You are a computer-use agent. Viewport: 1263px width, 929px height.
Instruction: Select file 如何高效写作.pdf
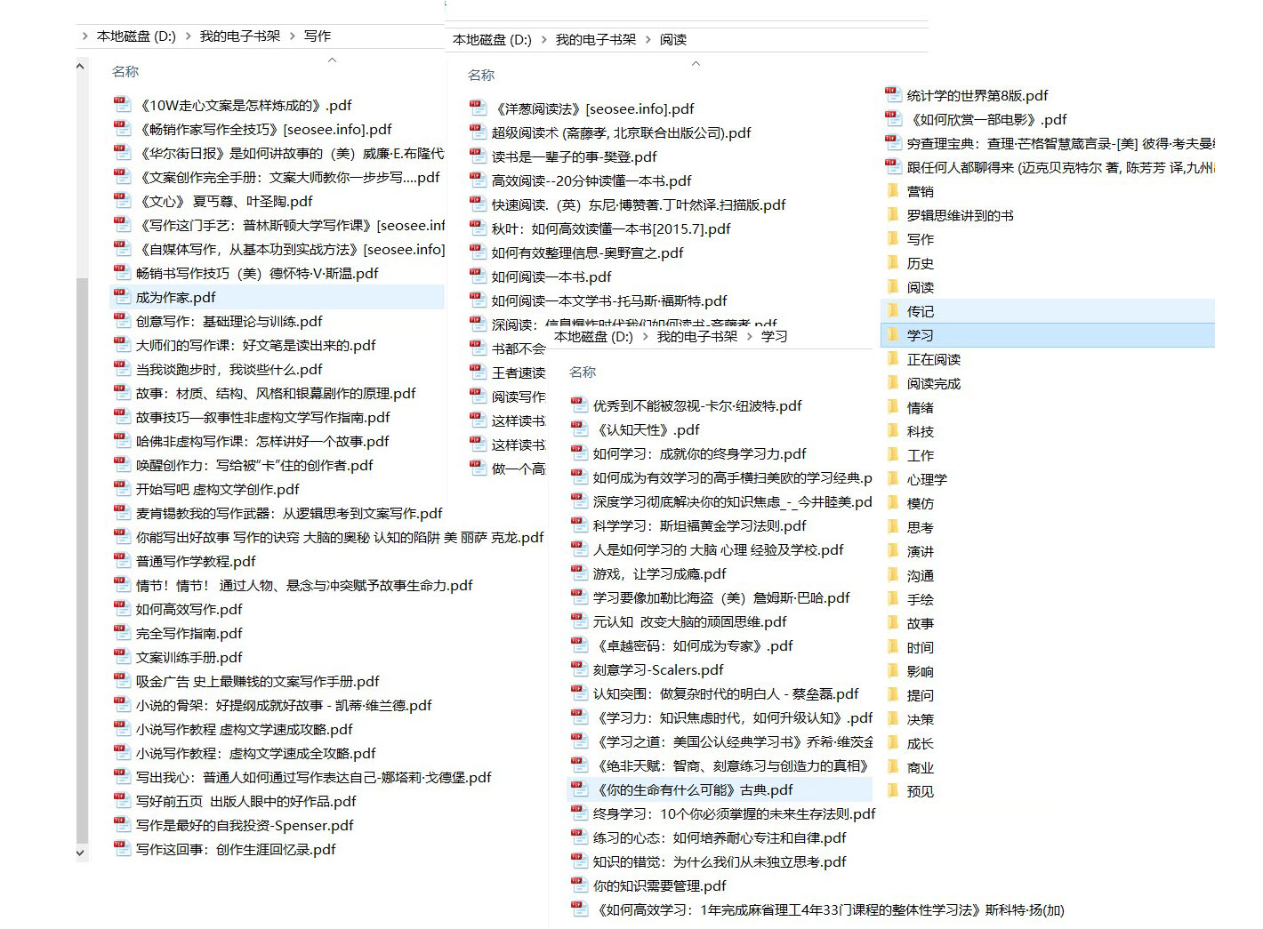click(x=189, y=609)
